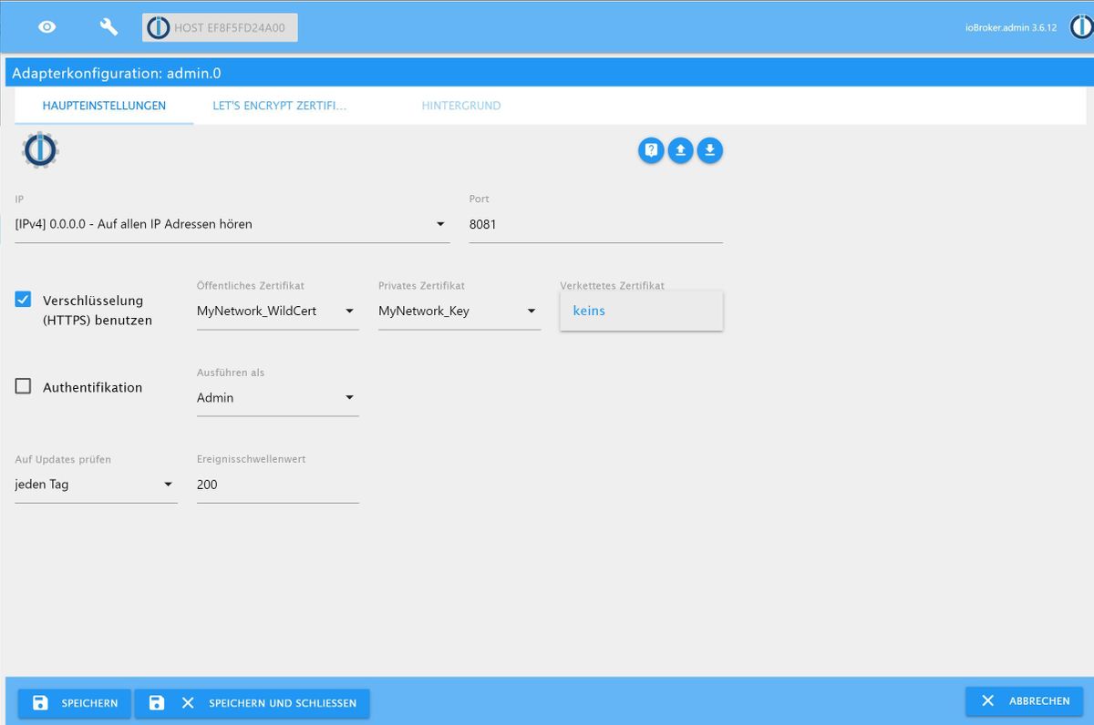Screen dimensions: 1094x725
Task: Click the admin adapter gear logo
Action: pyautogui.click(x=40, y=149)
